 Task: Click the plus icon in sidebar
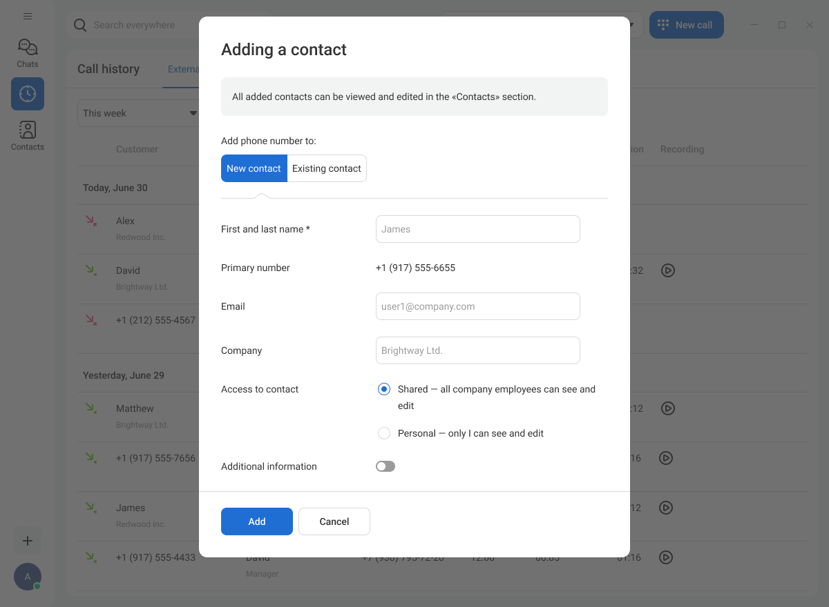point(28,541)
